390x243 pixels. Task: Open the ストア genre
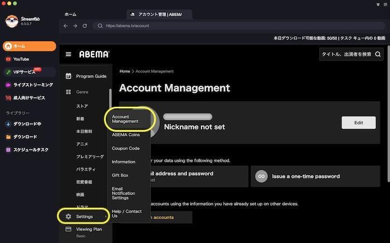(82, 106)
